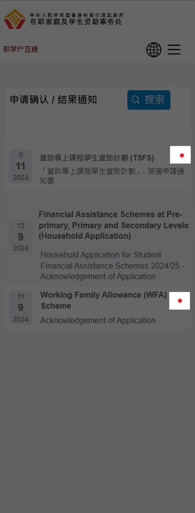Screen dimensions: 195x513
Task: Click the 搜索 search button
Action: click(x=149, y=100)
